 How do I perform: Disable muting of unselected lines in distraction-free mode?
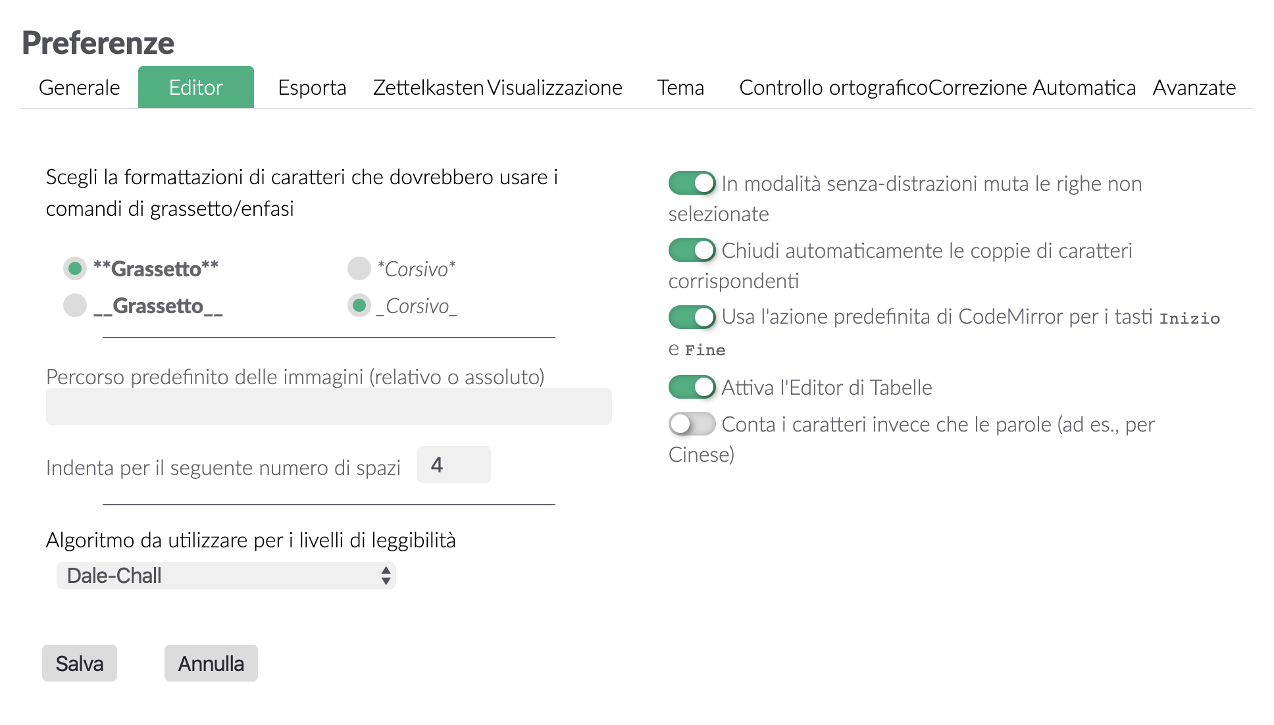[x=691, y=184]
